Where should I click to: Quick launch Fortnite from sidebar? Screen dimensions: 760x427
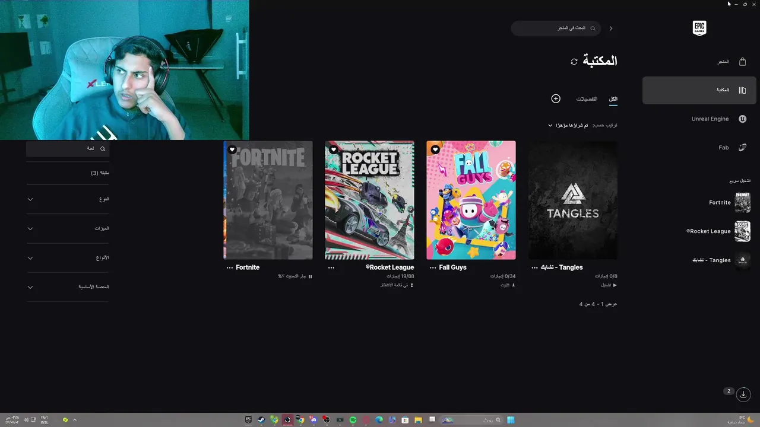click(729, 202)
